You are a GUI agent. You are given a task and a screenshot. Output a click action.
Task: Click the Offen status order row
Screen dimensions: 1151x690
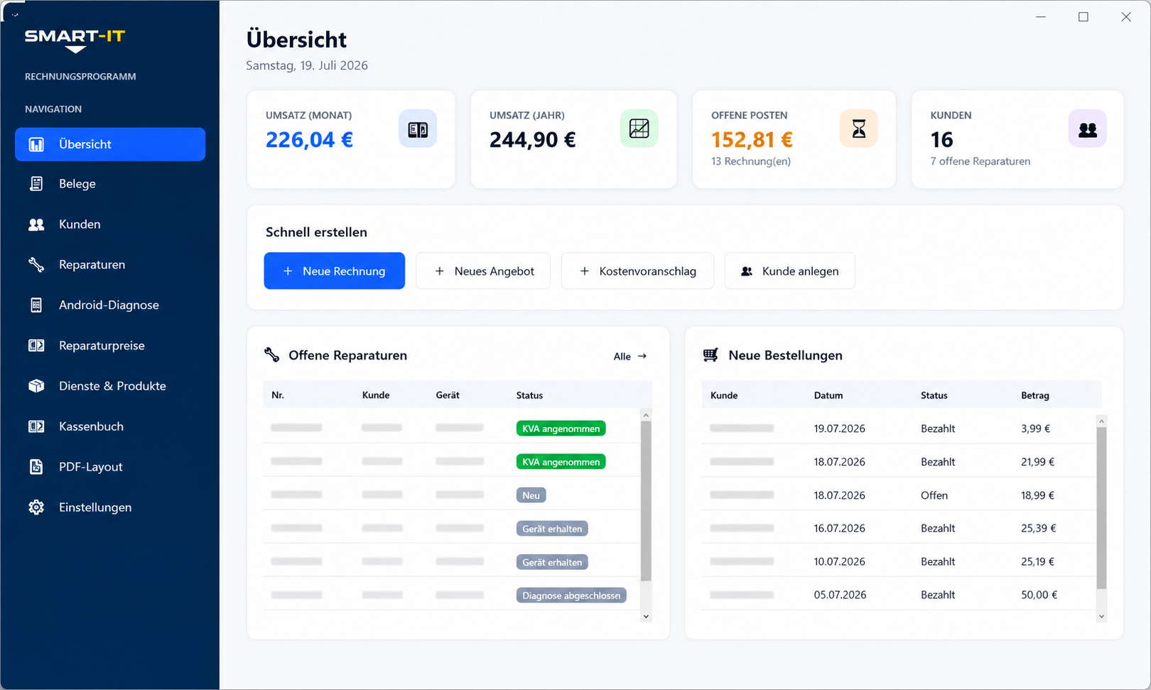[x=899, y=495]
